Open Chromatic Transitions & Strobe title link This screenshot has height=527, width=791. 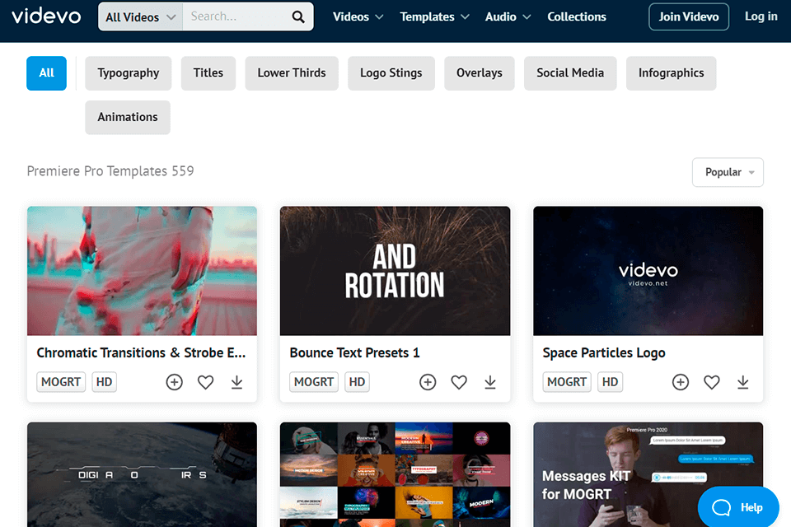tap(141, 352)
